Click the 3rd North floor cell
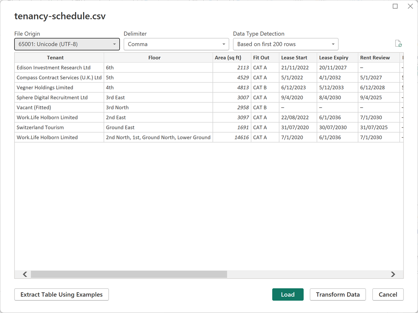 point(158,108)
